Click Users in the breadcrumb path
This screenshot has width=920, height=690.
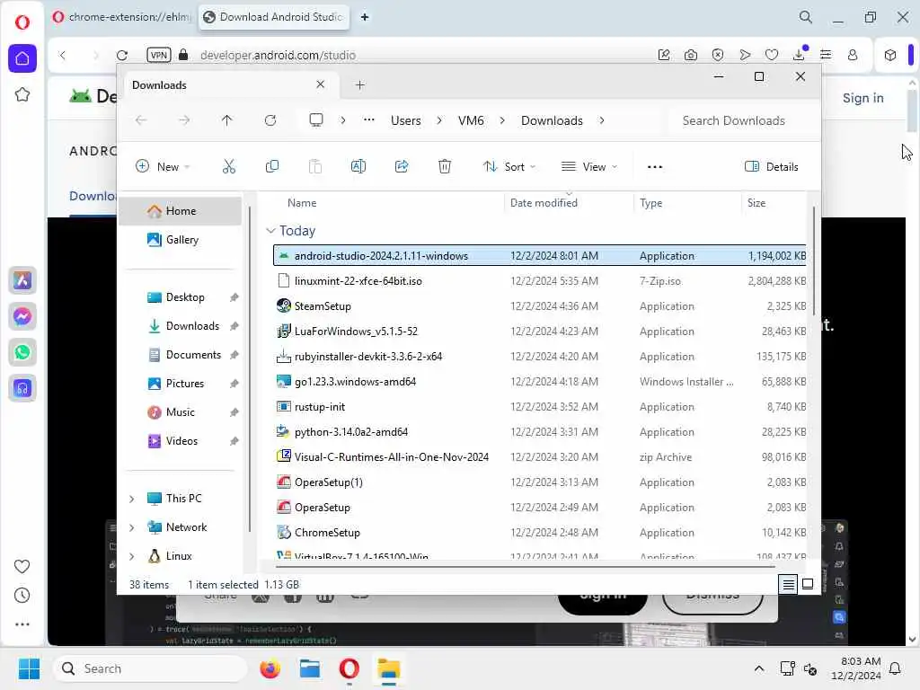coord(405,120)
